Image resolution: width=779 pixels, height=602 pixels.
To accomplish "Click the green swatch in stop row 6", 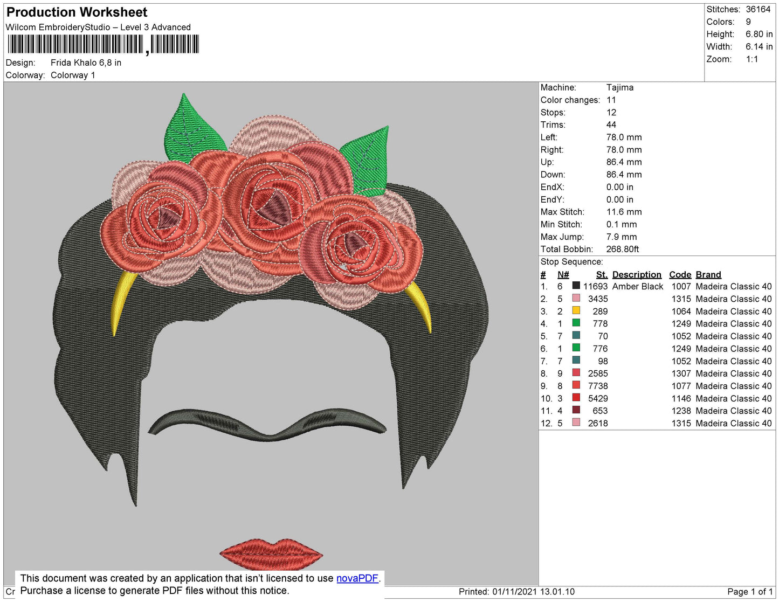I will pos(576,348).
